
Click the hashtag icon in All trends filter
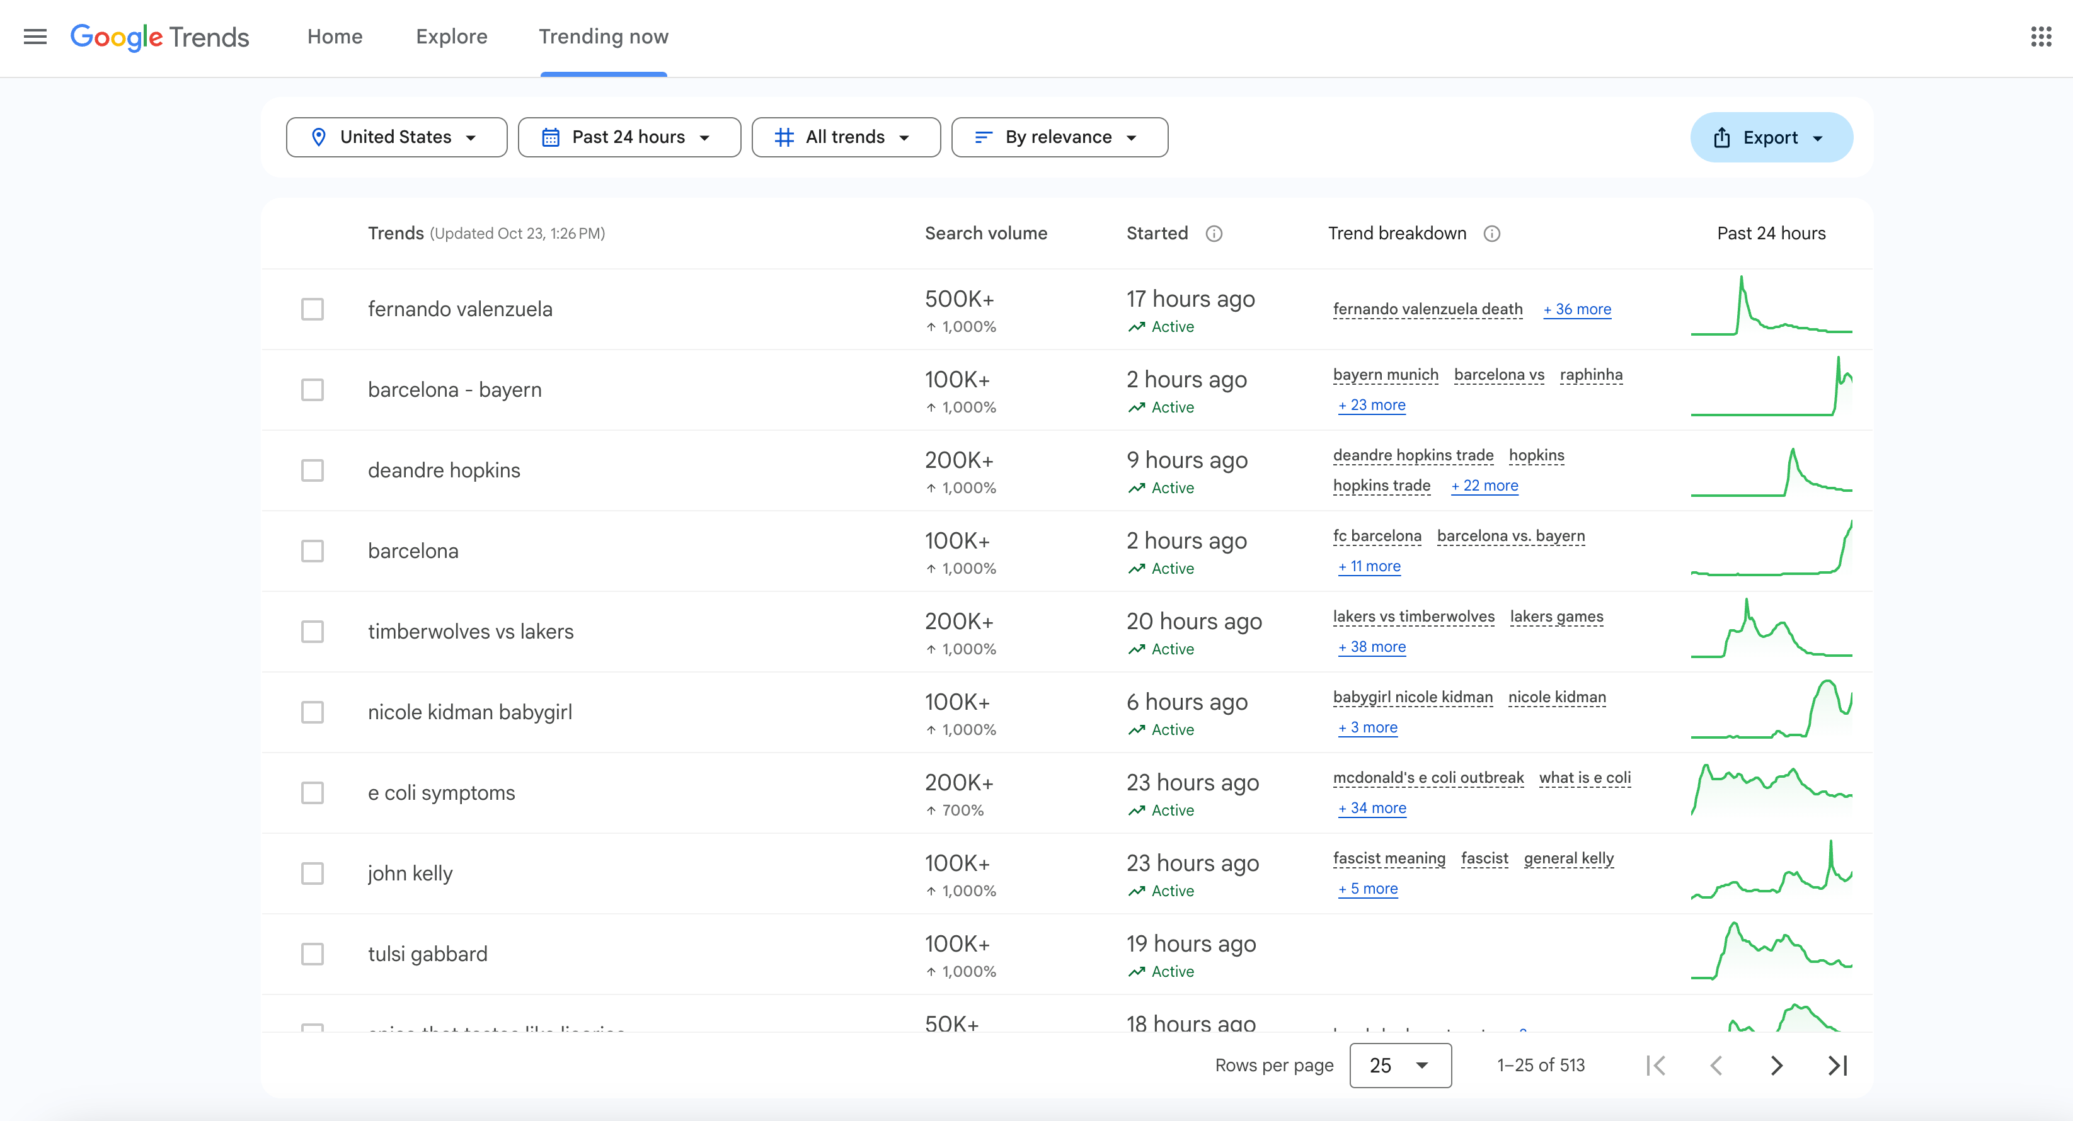[784, 137]
